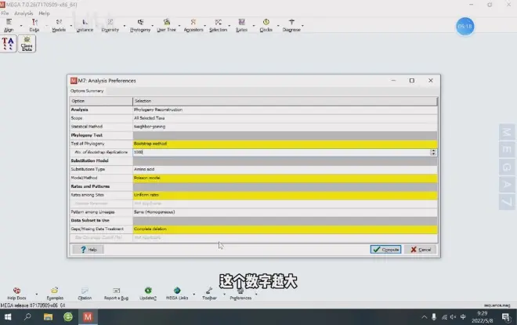517x325 pixels.
Task: Select the Distance toolbar icon
Action: coord(85,24)
